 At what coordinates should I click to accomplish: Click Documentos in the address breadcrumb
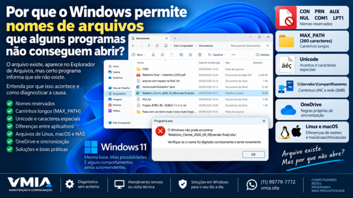[206, 46]
